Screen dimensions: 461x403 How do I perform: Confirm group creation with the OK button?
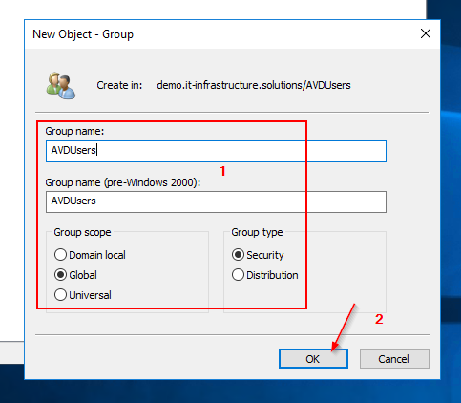(313, 359)
